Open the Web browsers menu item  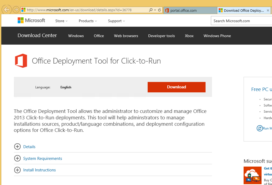(x=126, y=36)
